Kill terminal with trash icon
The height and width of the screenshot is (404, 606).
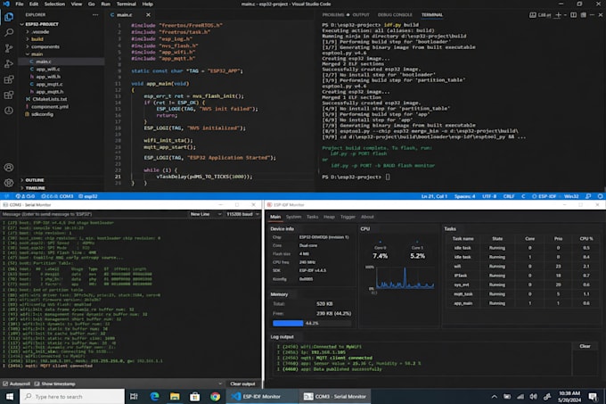coord(583,14)
